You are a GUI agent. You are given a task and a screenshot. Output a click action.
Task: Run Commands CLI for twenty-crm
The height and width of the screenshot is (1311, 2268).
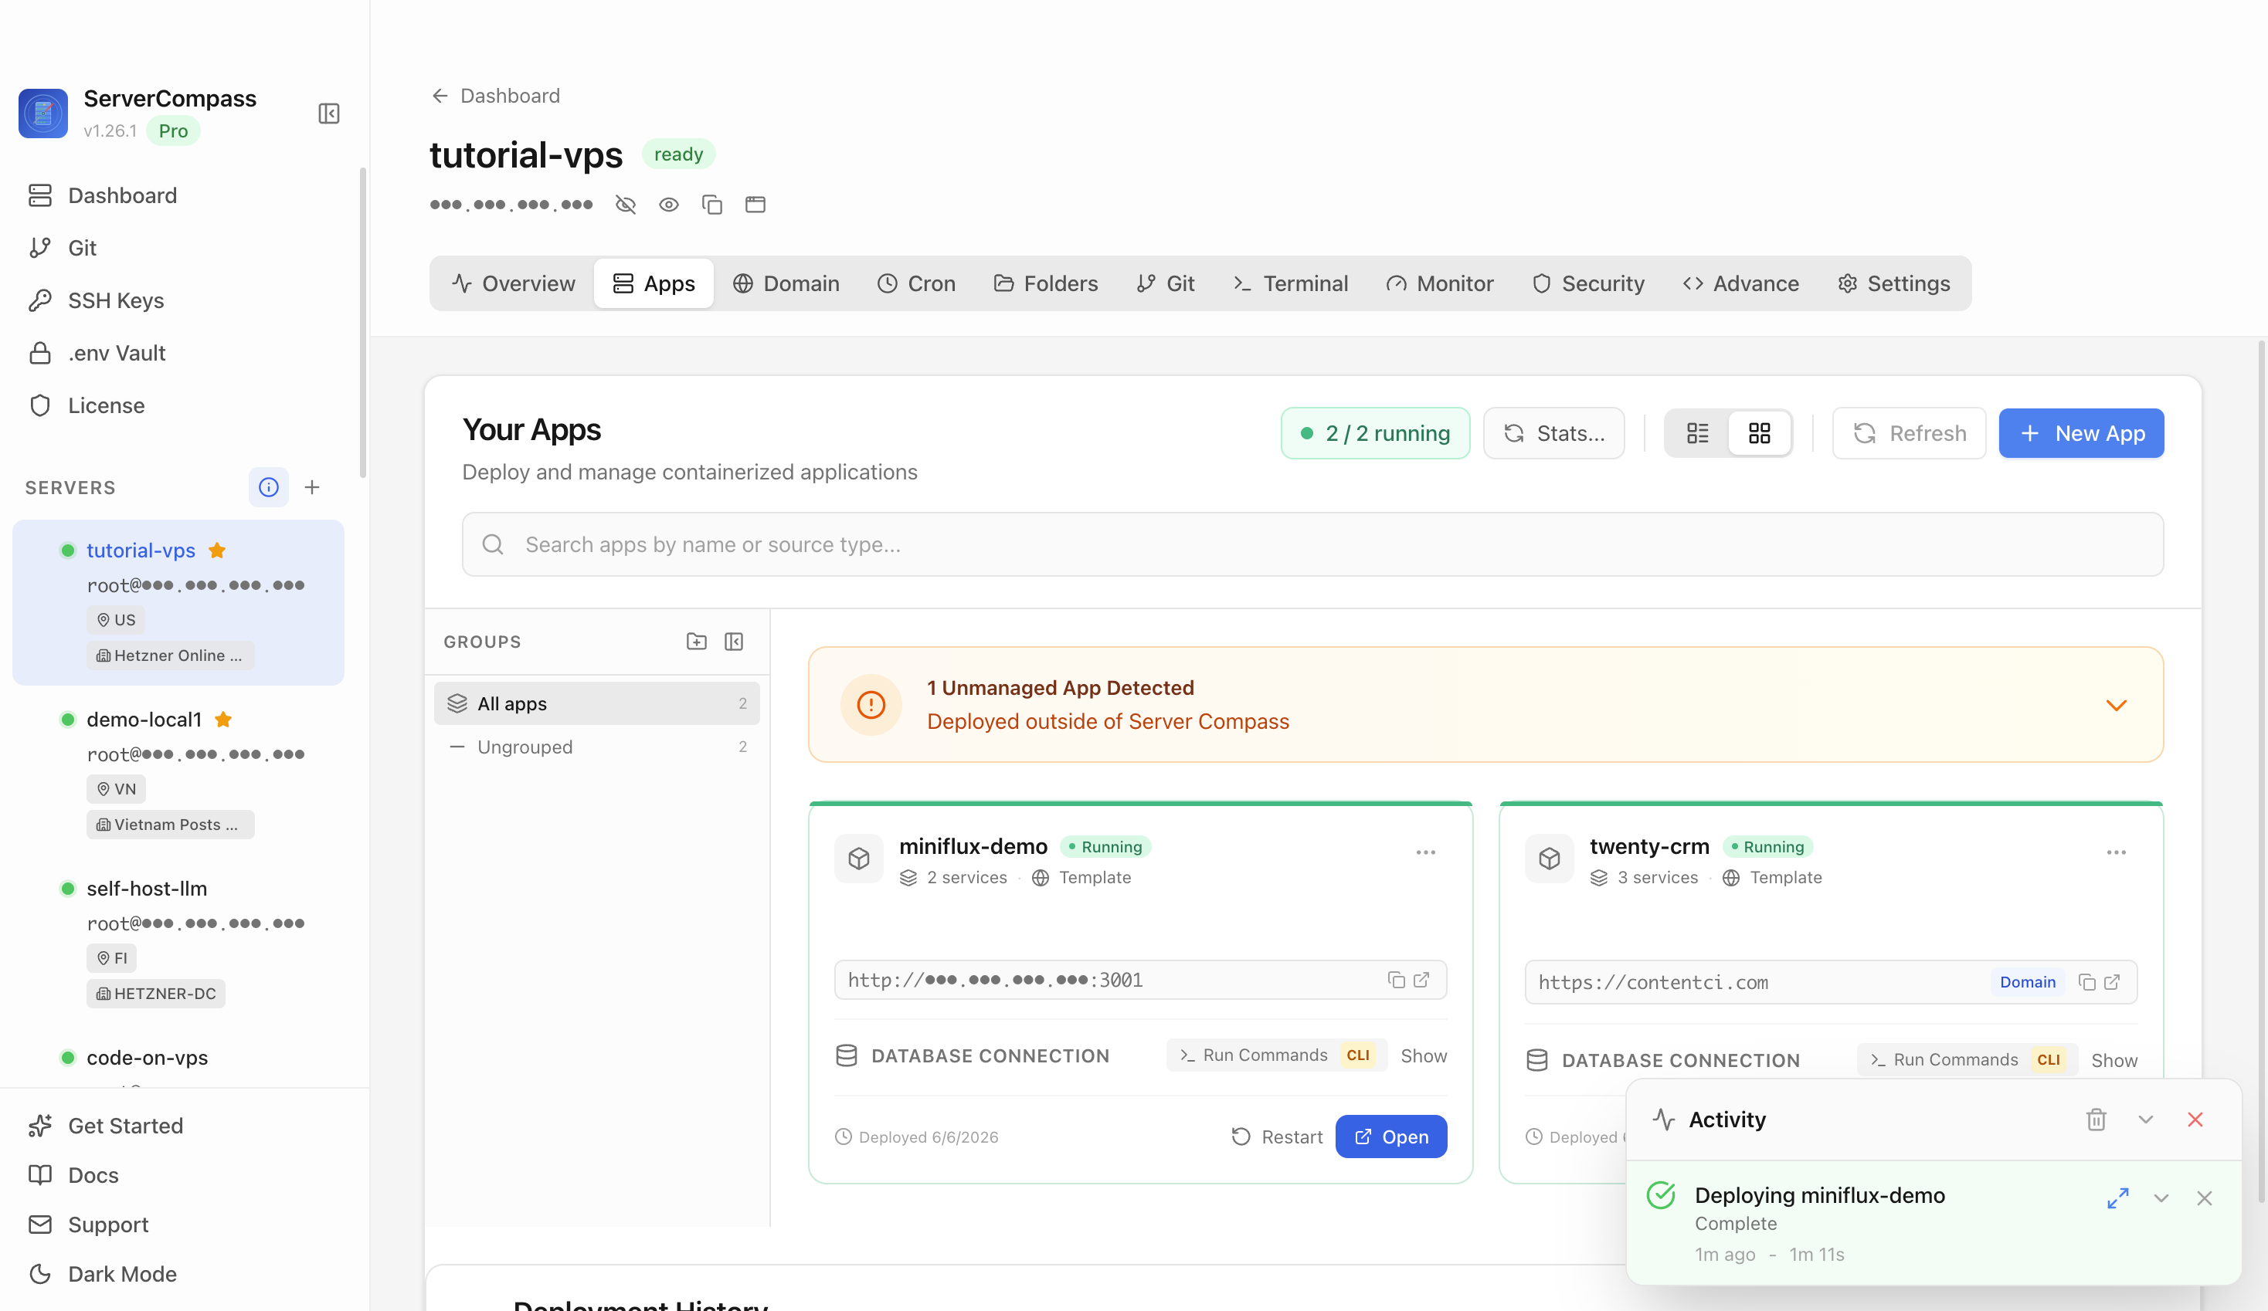(x=1967, y=1060)
